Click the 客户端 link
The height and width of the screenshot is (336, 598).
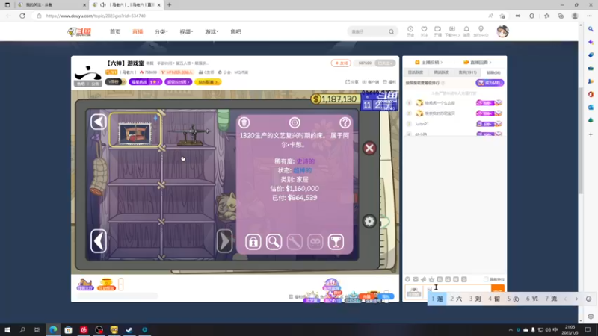pos(371,82)
